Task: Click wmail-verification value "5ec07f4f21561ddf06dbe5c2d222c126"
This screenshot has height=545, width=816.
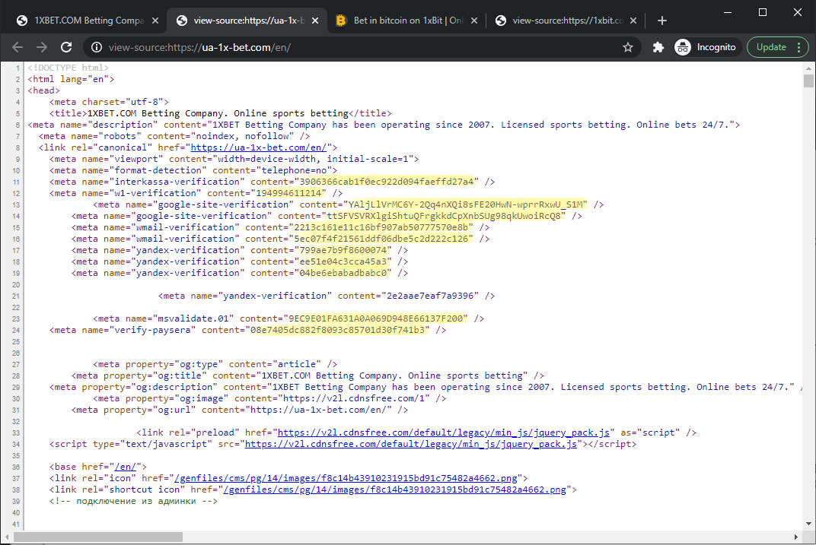Action: (x=381, y=239)
